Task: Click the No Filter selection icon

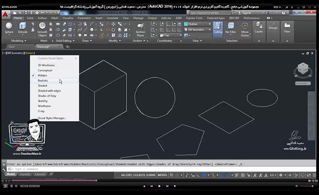Action: point(231,28)
